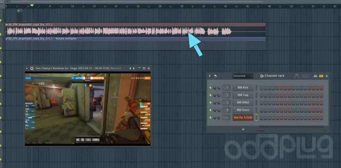Click the green playhead marker on the timeline
341x168 pixels.
32,5
